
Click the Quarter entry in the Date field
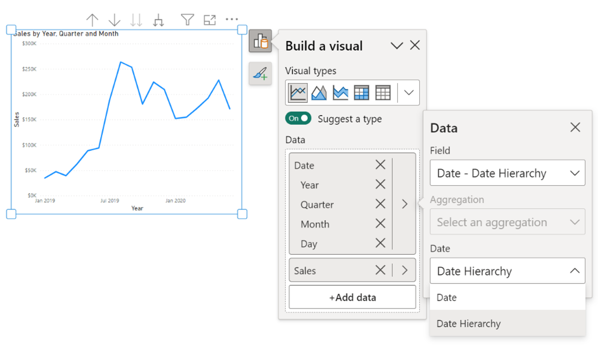[317, 205]
